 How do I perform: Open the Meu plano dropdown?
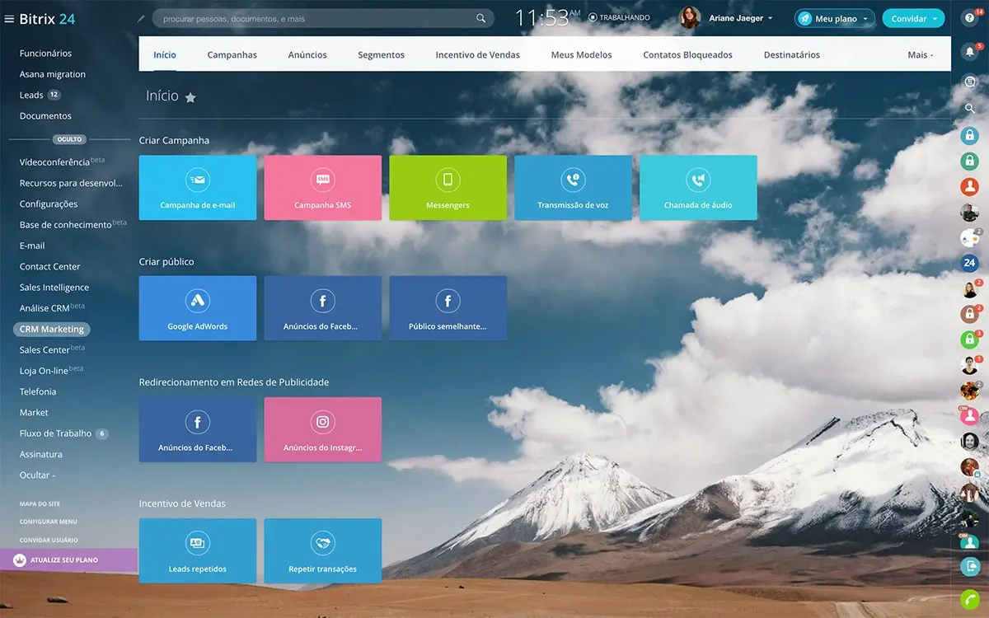point(834,18)
